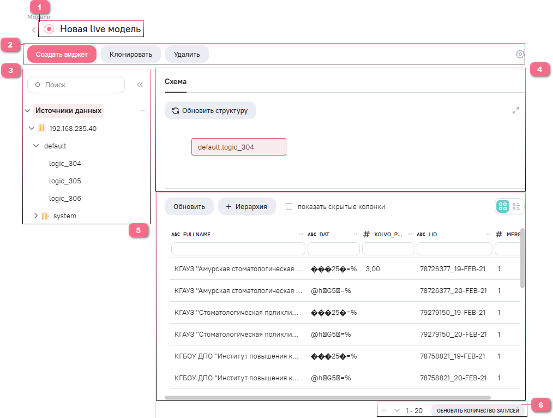Switch to list view mode
This screenshot has width=553, height=418.
click(516, 206)
